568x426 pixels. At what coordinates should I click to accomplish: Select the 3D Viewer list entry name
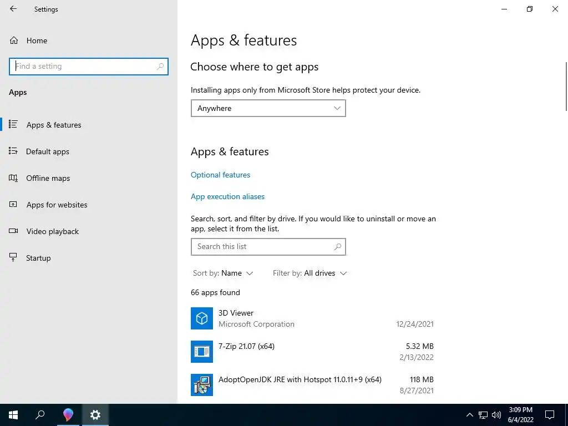236,313
